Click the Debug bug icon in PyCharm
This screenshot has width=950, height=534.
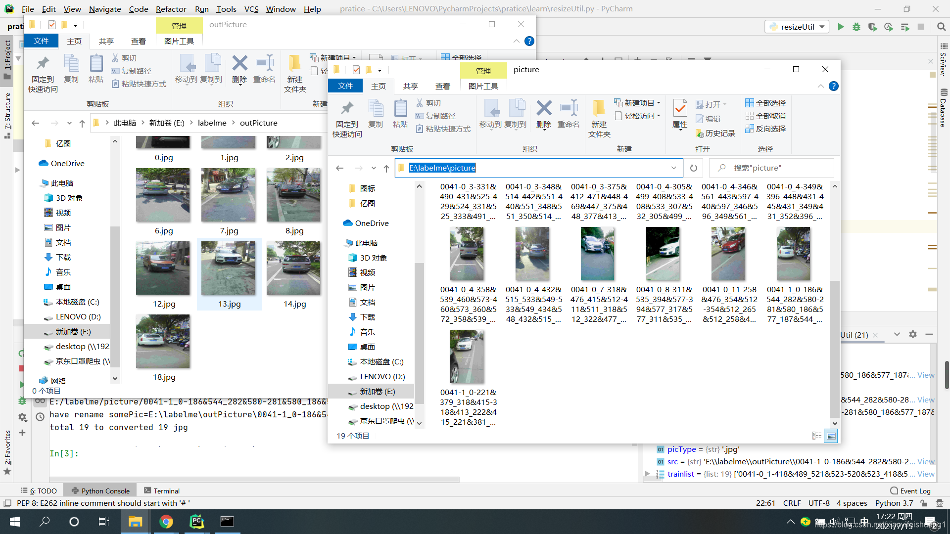click(x=856, y=27)
